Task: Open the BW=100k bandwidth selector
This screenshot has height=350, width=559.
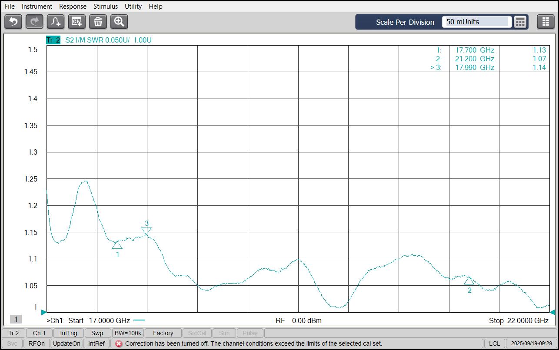Action: tap(127, 333)
